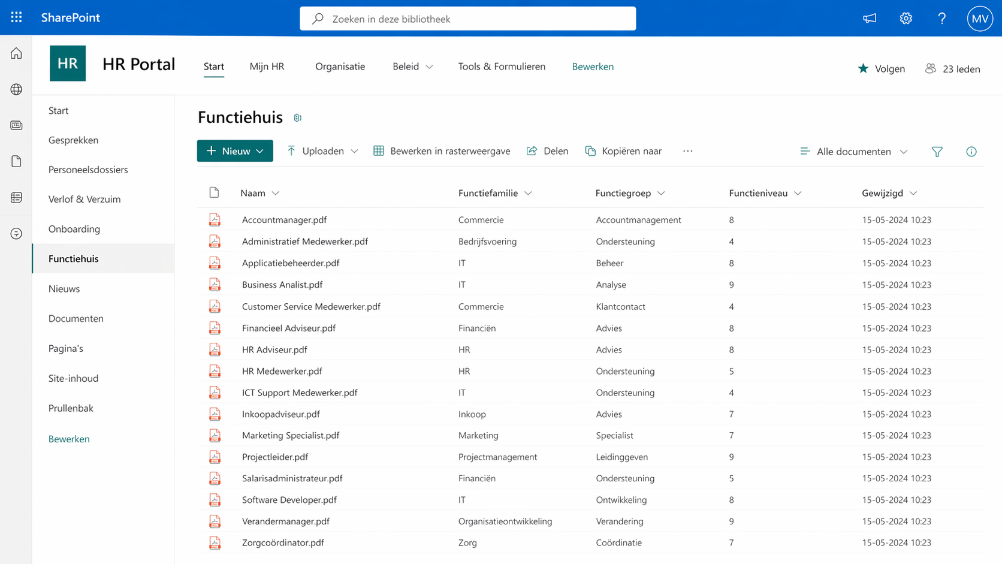Expand the Nieuw dropdown button

(235, 151)
